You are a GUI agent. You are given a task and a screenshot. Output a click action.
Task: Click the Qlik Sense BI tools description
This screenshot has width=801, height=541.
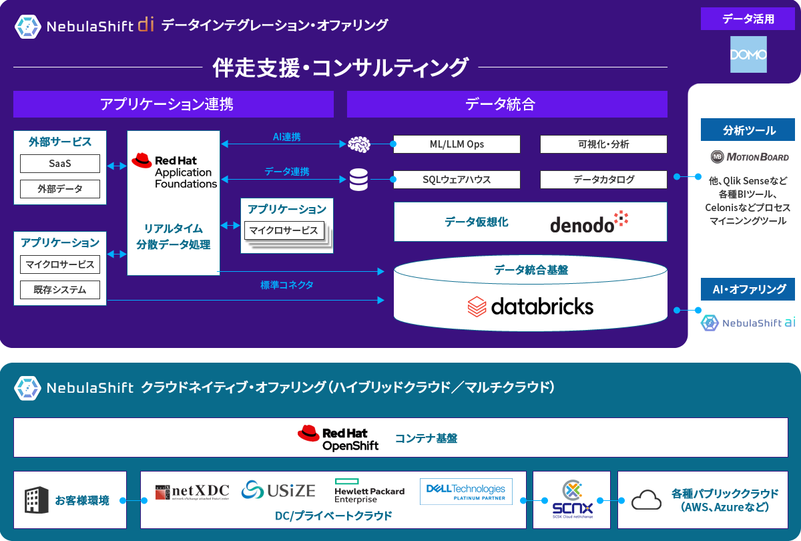tap(748, 200)
